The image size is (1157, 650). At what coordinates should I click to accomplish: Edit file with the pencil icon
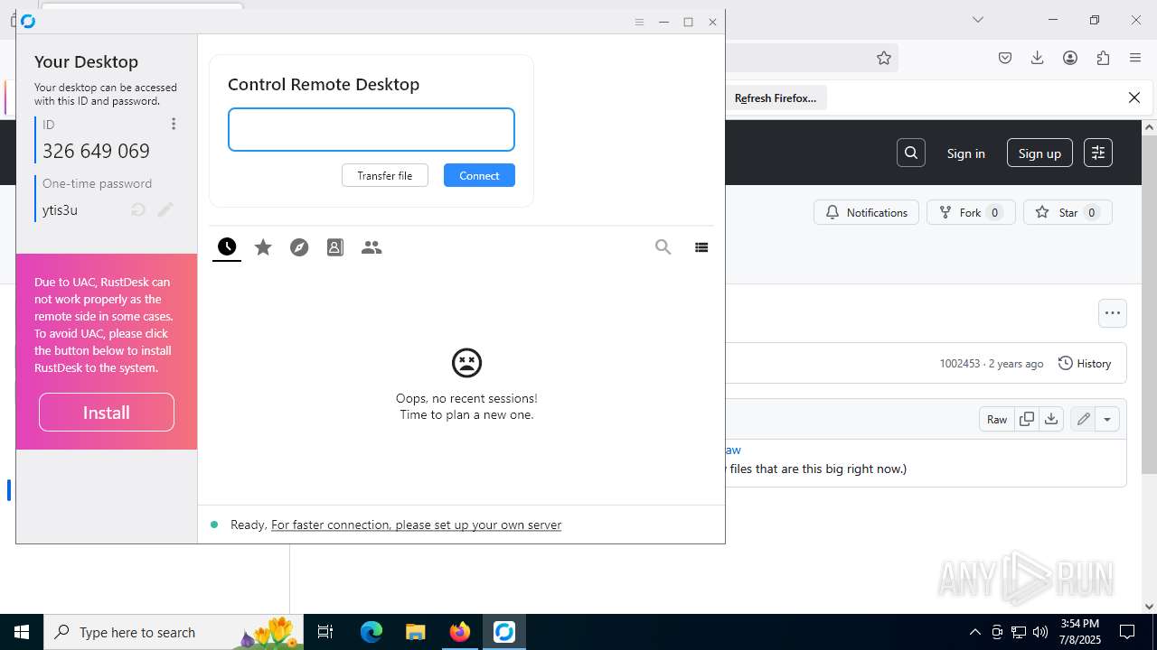click(1083, 419)
